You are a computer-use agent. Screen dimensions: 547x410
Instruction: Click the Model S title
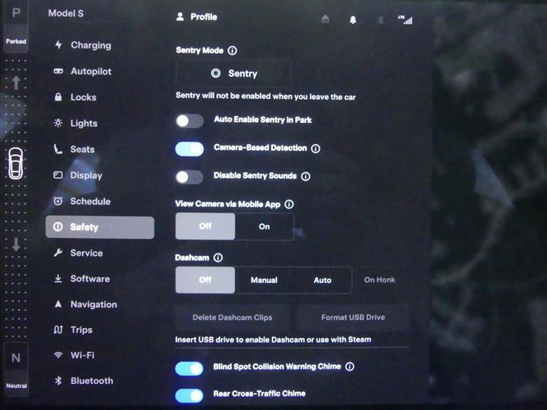point(66,13)
